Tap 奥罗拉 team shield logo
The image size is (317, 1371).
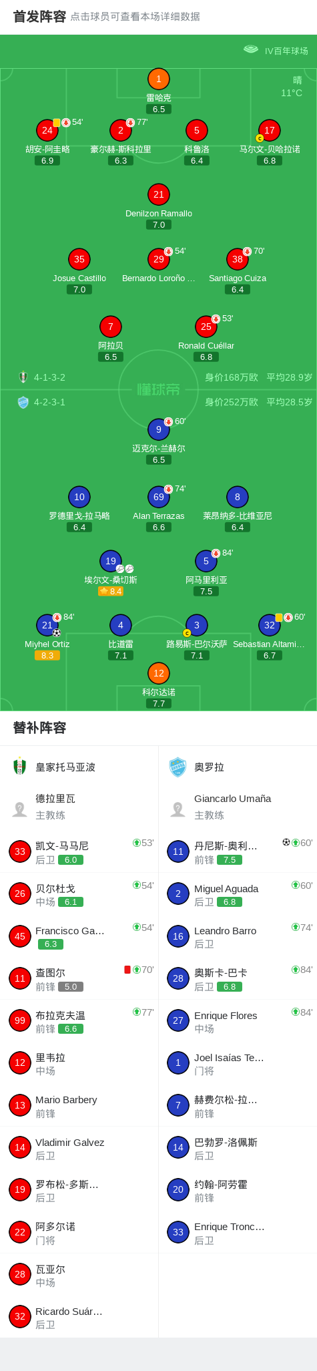(x=178, y=767)
